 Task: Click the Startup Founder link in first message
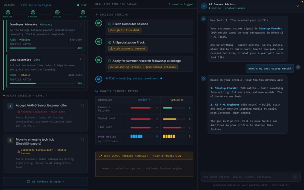[x=270, y=29]
